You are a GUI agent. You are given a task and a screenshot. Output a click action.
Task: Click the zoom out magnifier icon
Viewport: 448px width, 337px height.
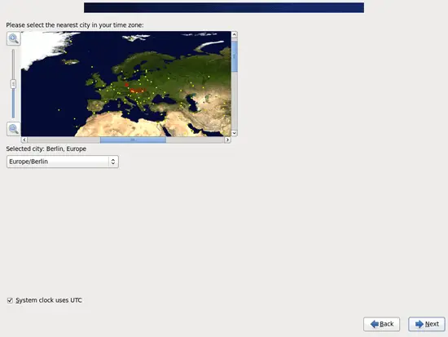(x=13, y=129)
